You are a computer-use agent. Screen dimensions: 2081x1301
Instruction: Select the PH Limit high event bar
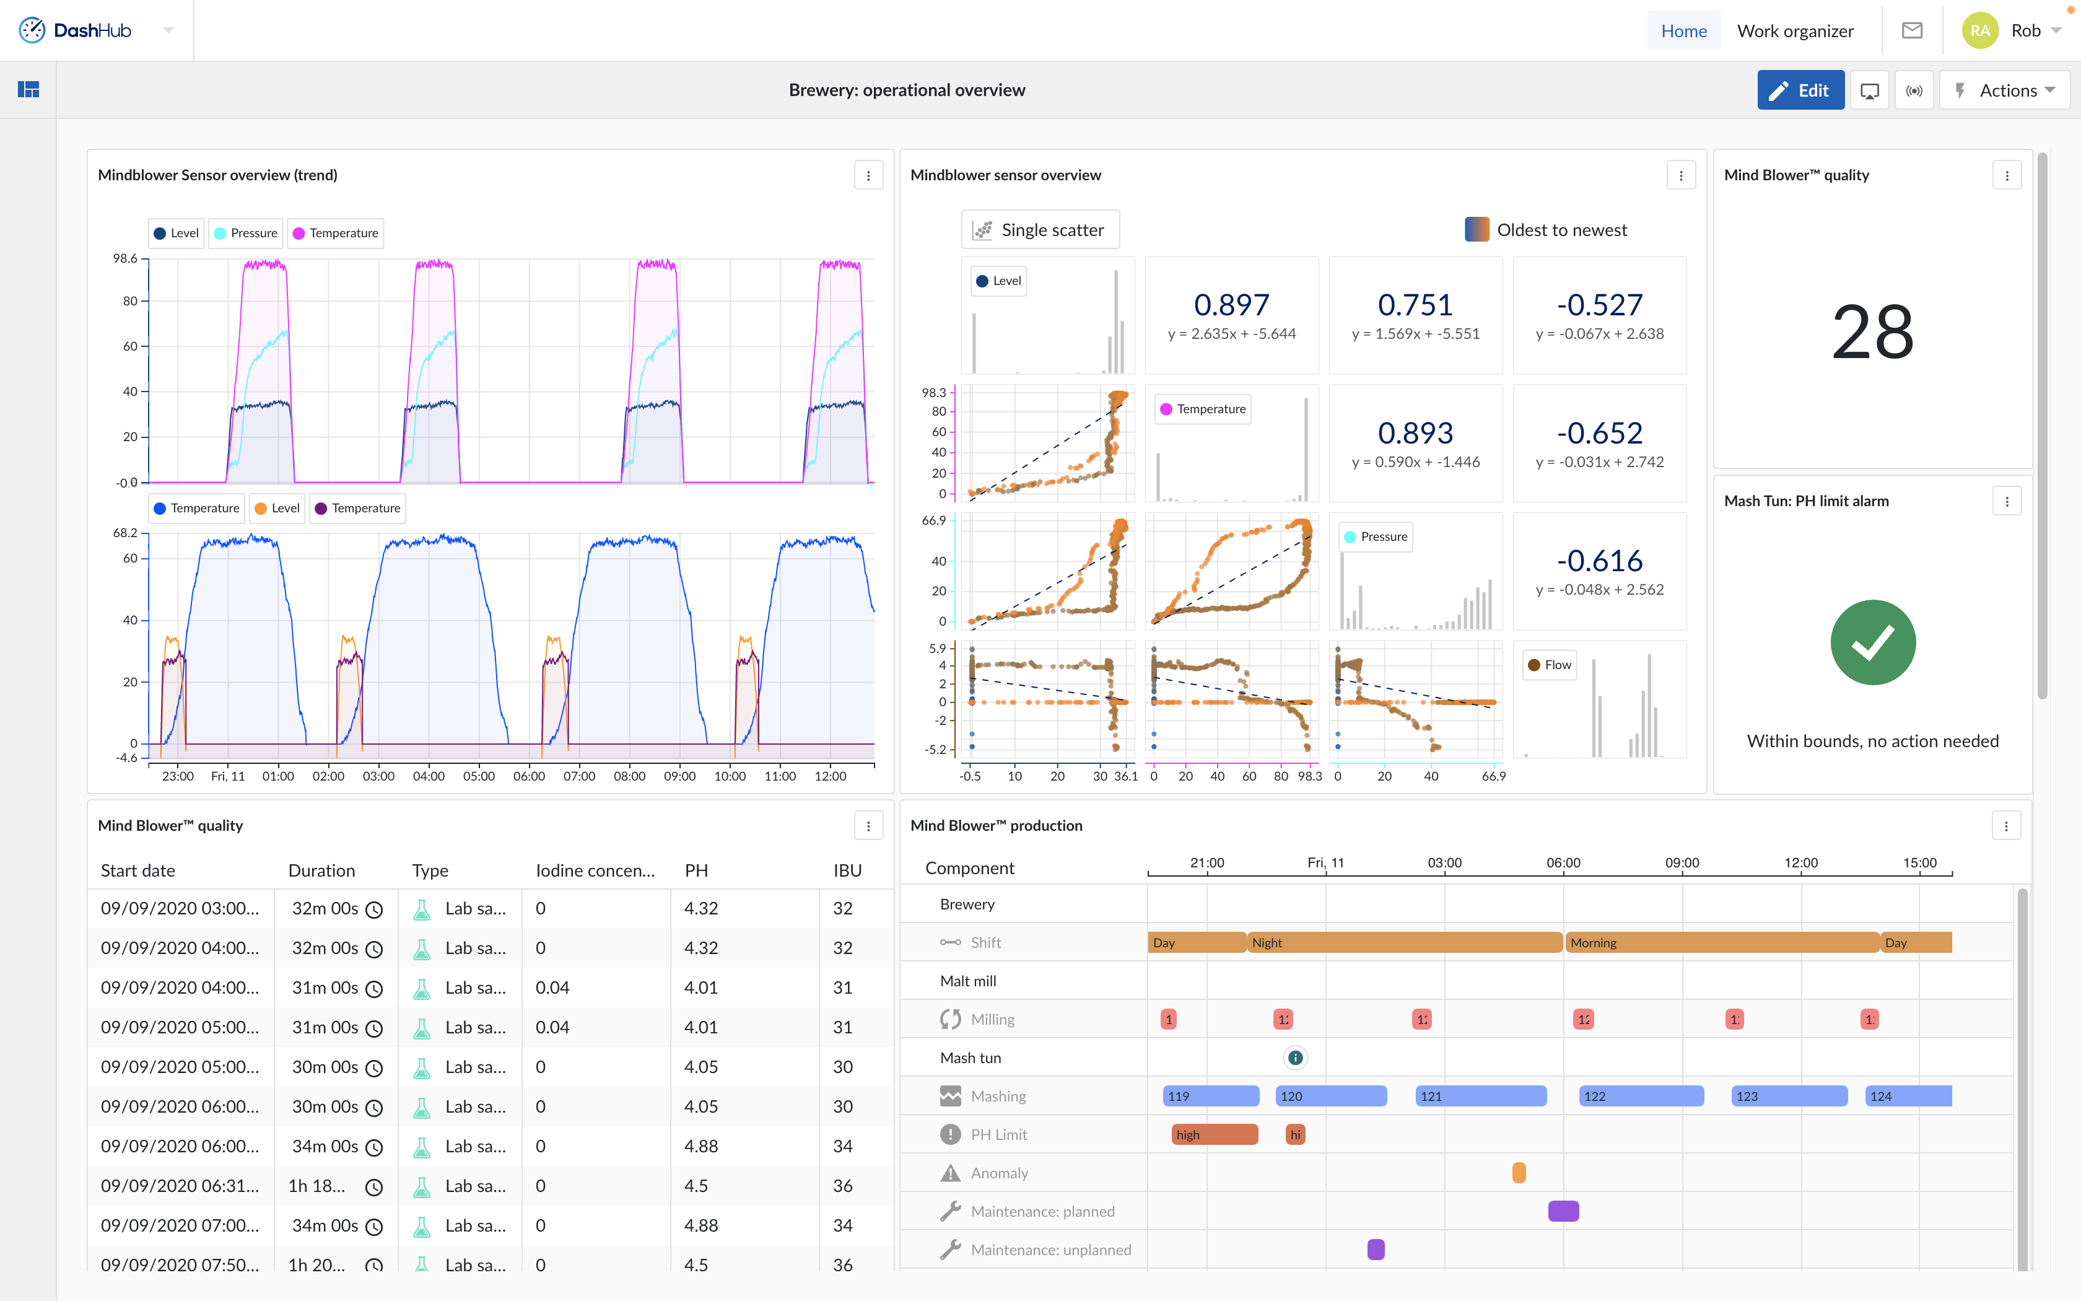(1214, 1135)
